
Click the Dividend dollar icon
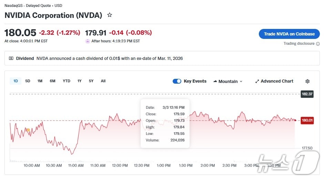tap(11, 59)
